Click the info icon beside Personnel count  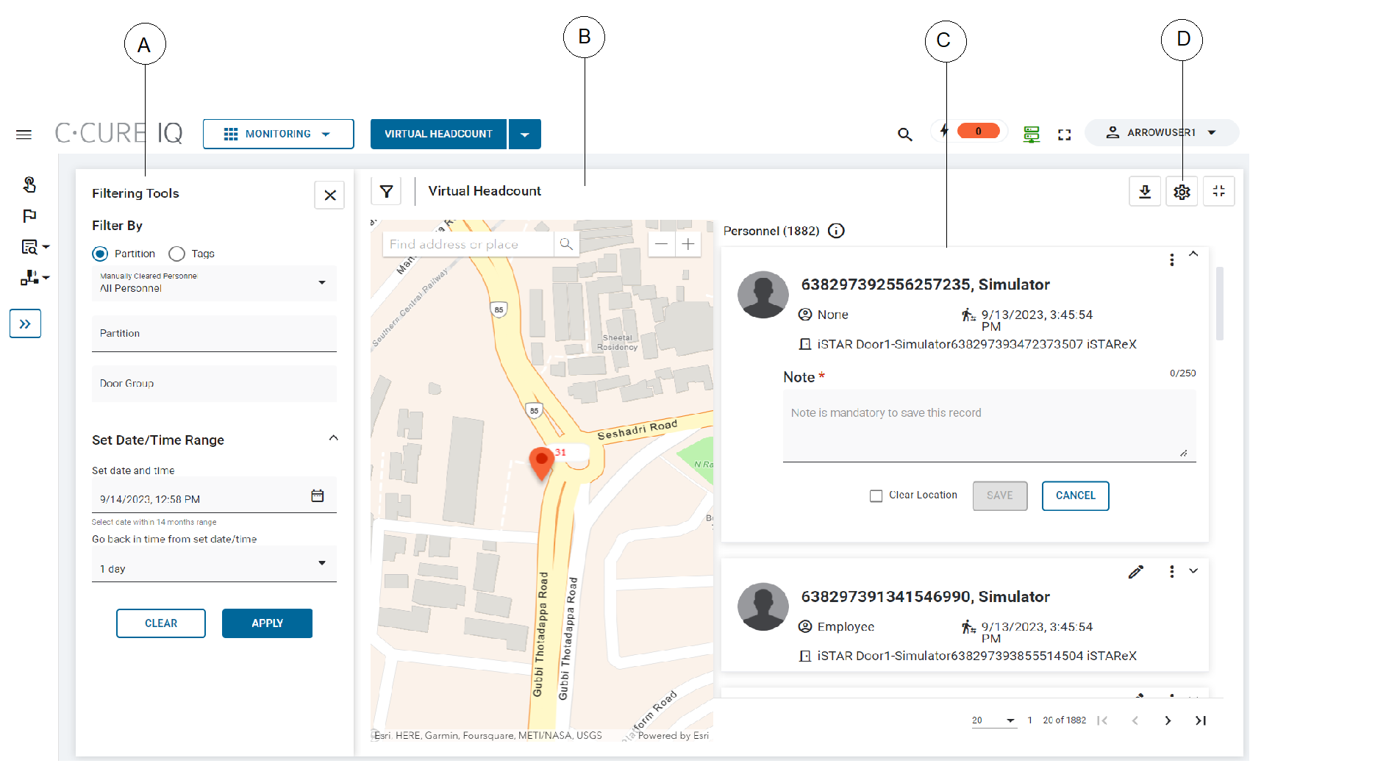pyautogui.click(x=836, y=231)
